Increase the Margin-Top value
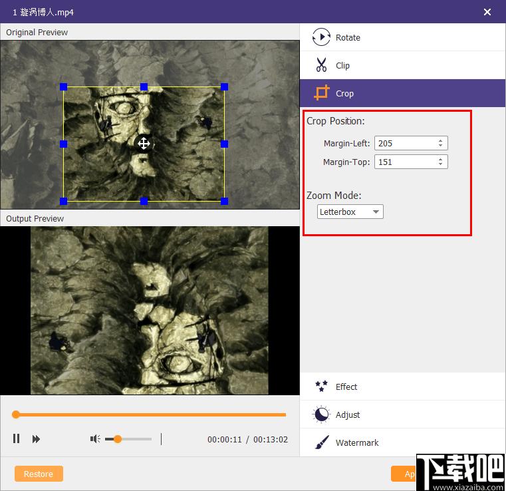This screenshot has height=491, width=506. [440, 159]
